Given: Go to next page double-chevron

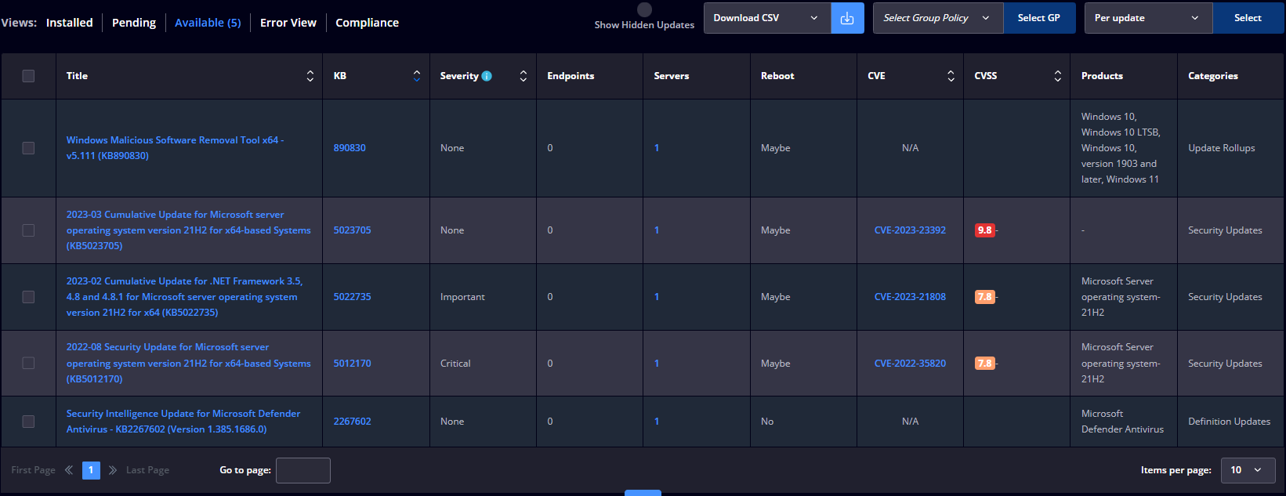Looking at the screenshot, I should (x=113, y=470).
